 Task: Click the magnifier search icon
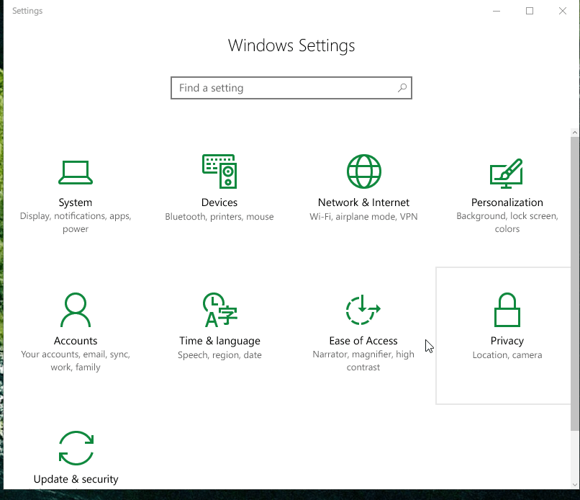pyautogui.click(x=402, y=88)
